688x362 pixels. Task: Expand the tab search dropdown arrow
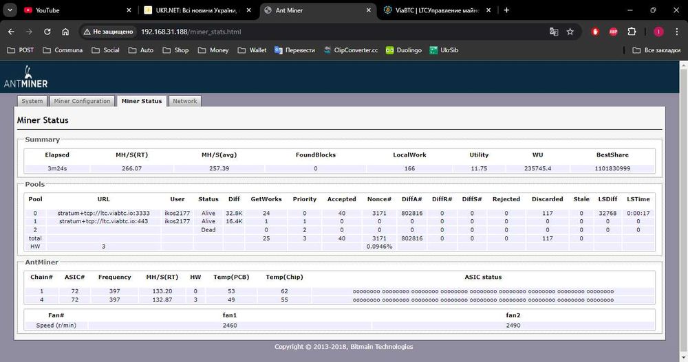point(10,10)
